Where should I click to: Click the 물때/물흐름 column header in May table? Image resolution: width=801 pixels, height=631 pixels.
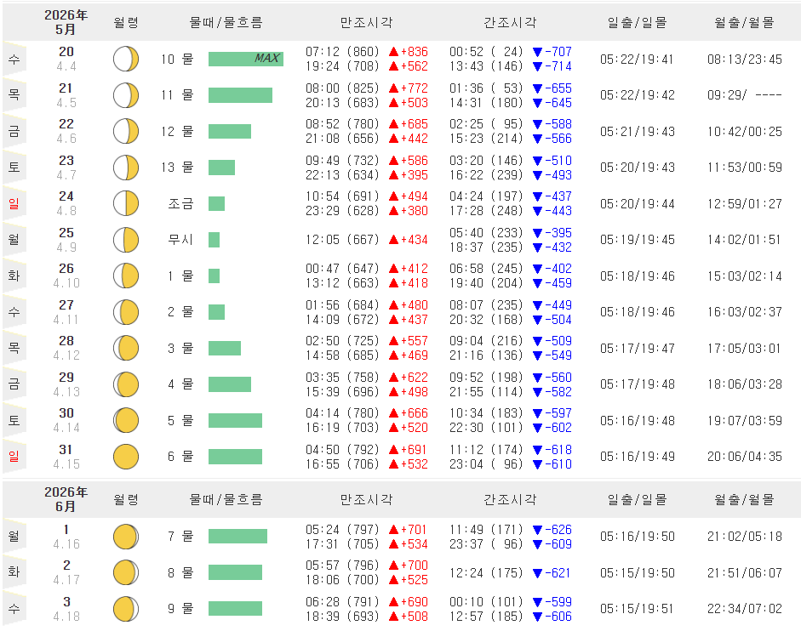click(x=226, y=22)
